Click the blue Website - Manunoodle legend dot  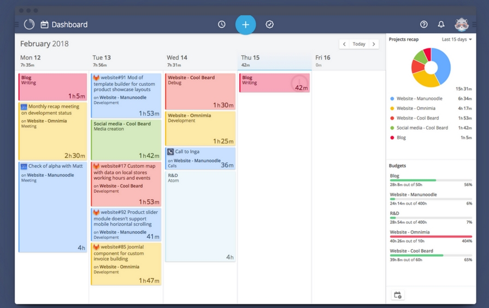392,99
